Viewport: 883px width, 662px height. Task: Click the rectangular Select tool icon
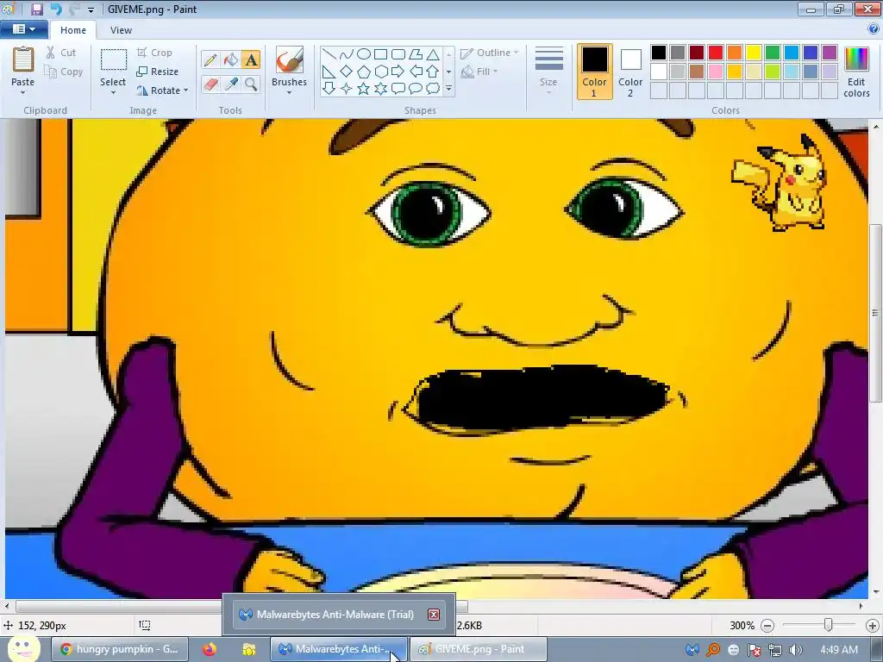click(x=113, y=59)
